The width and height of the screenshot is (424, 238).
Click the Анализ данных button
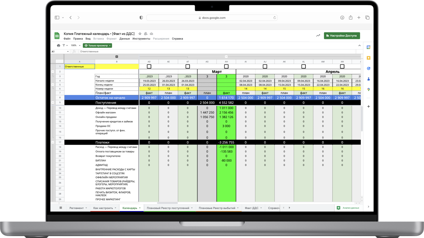[x=348, y=208]
